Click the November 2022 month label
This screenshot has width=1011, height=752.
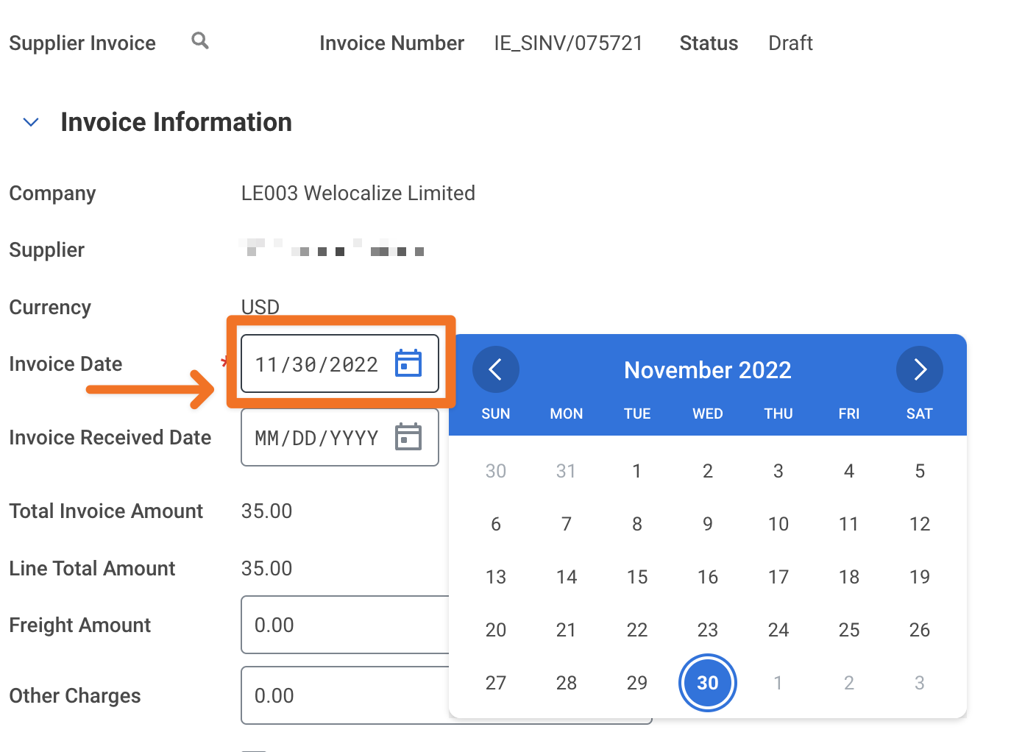707,370
